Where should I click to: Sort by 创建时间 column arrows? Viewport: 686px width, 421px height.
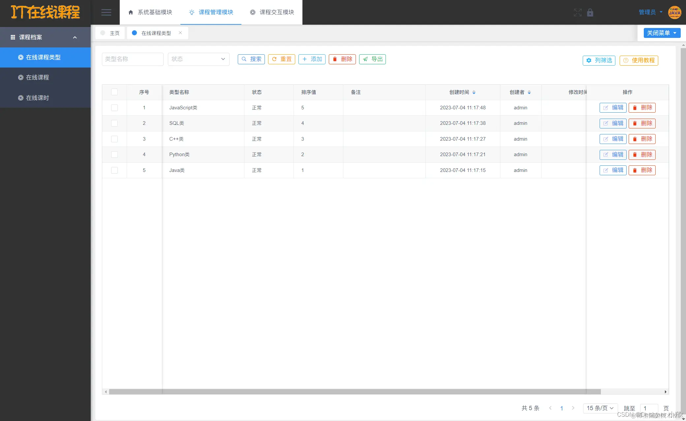474,92
